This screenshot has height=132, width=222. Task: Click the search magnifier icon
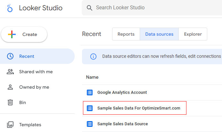(x=90, y=8)
